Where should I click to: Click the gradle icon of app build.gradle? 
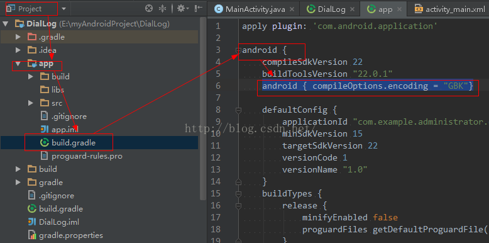click(45, 143)
